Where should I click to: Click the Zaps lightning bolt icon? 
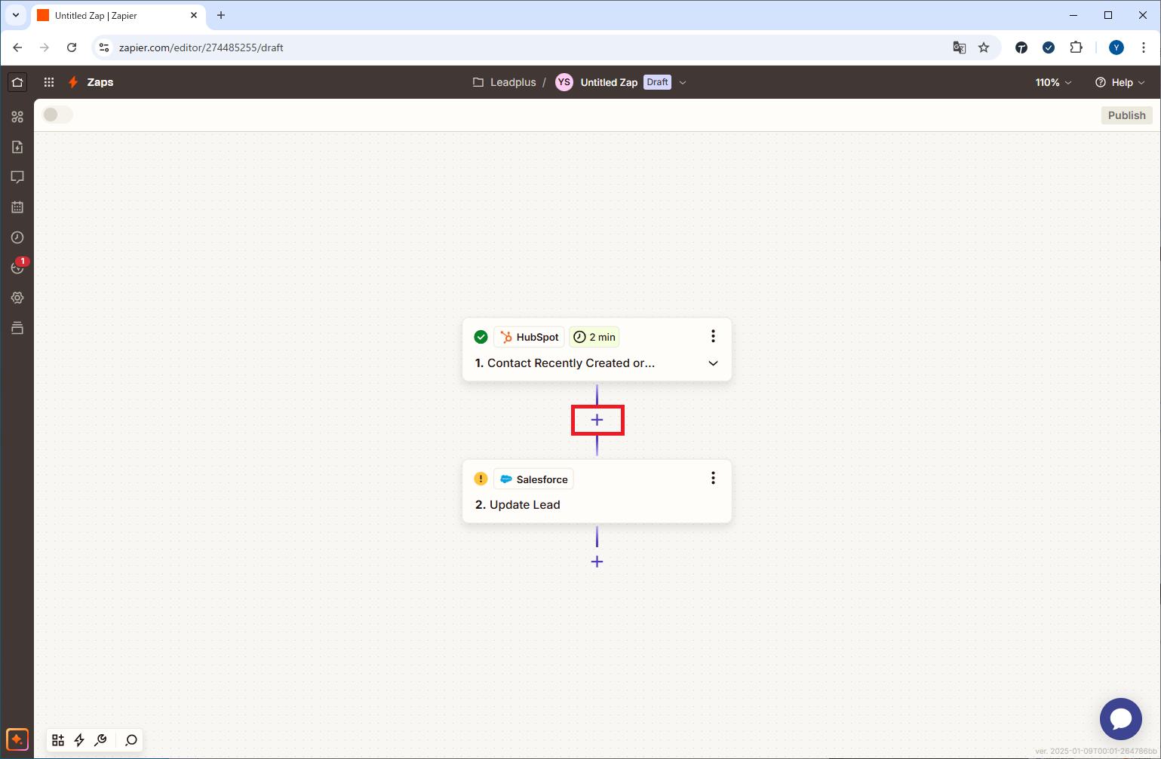point(73,82)
